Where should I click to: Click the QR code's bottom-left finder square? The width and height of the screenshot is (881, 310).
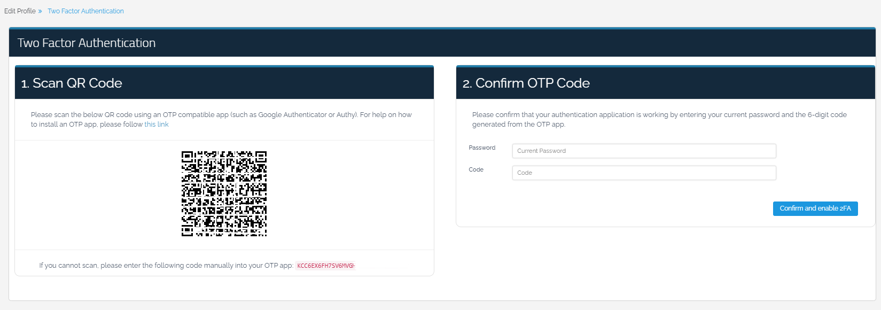[187, 231]
